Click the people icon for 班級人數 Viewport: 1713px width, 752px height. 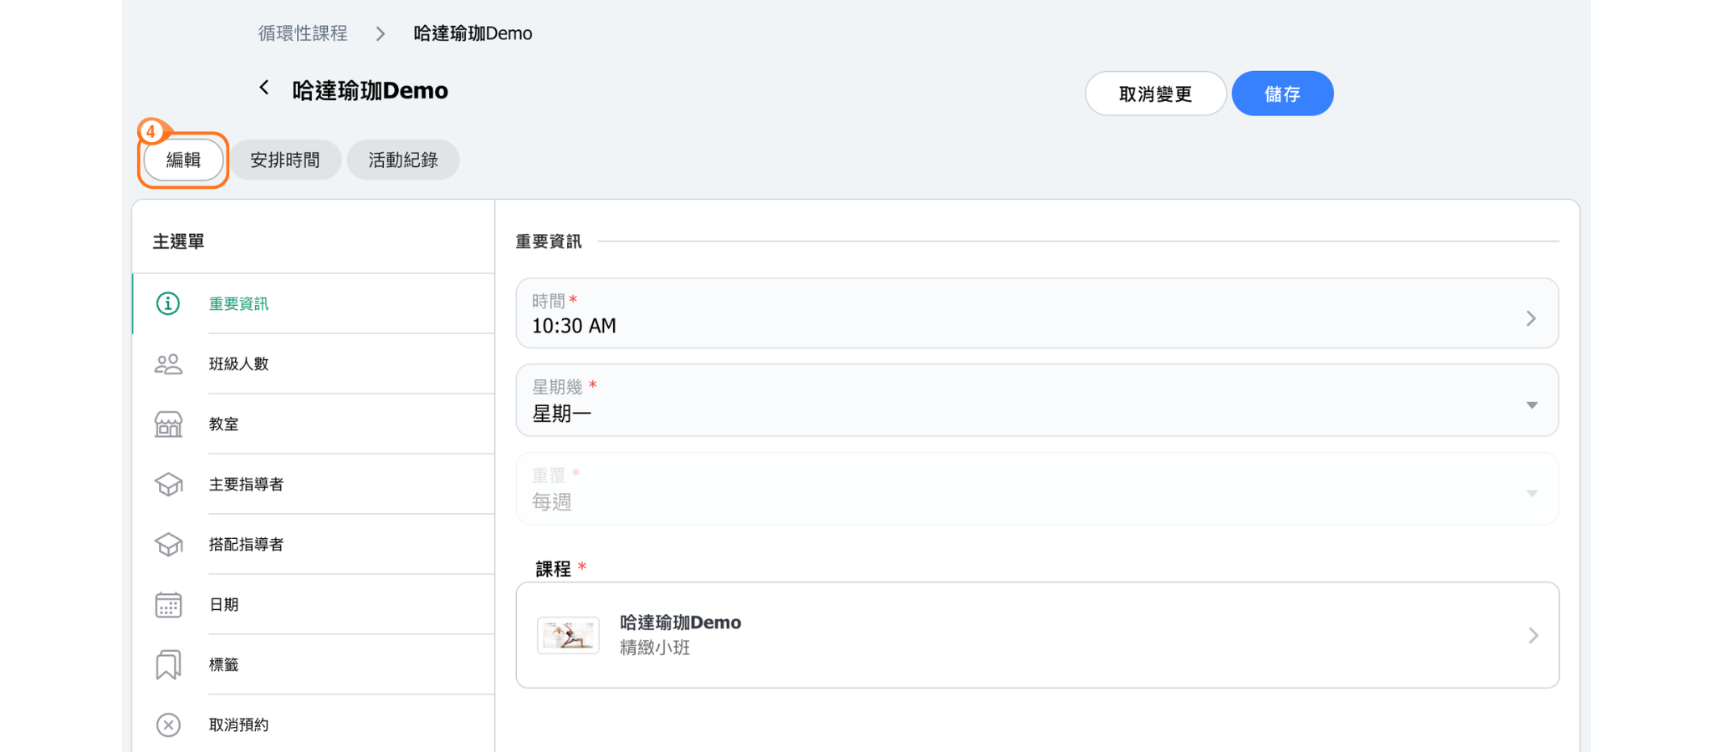click(x=168, y=364)
